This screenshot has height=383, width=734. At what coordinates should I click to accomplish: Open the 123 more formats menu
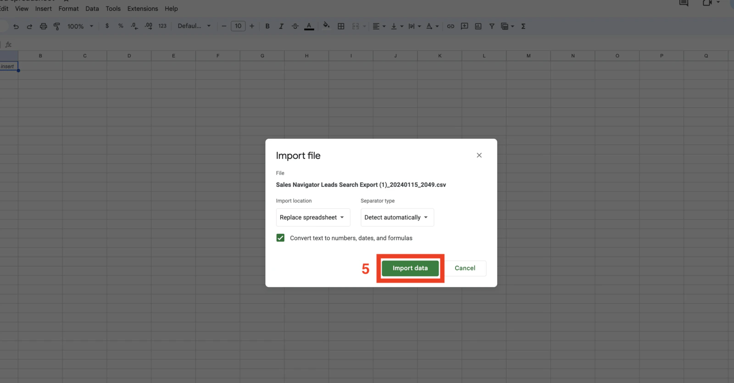coord(162,26)
